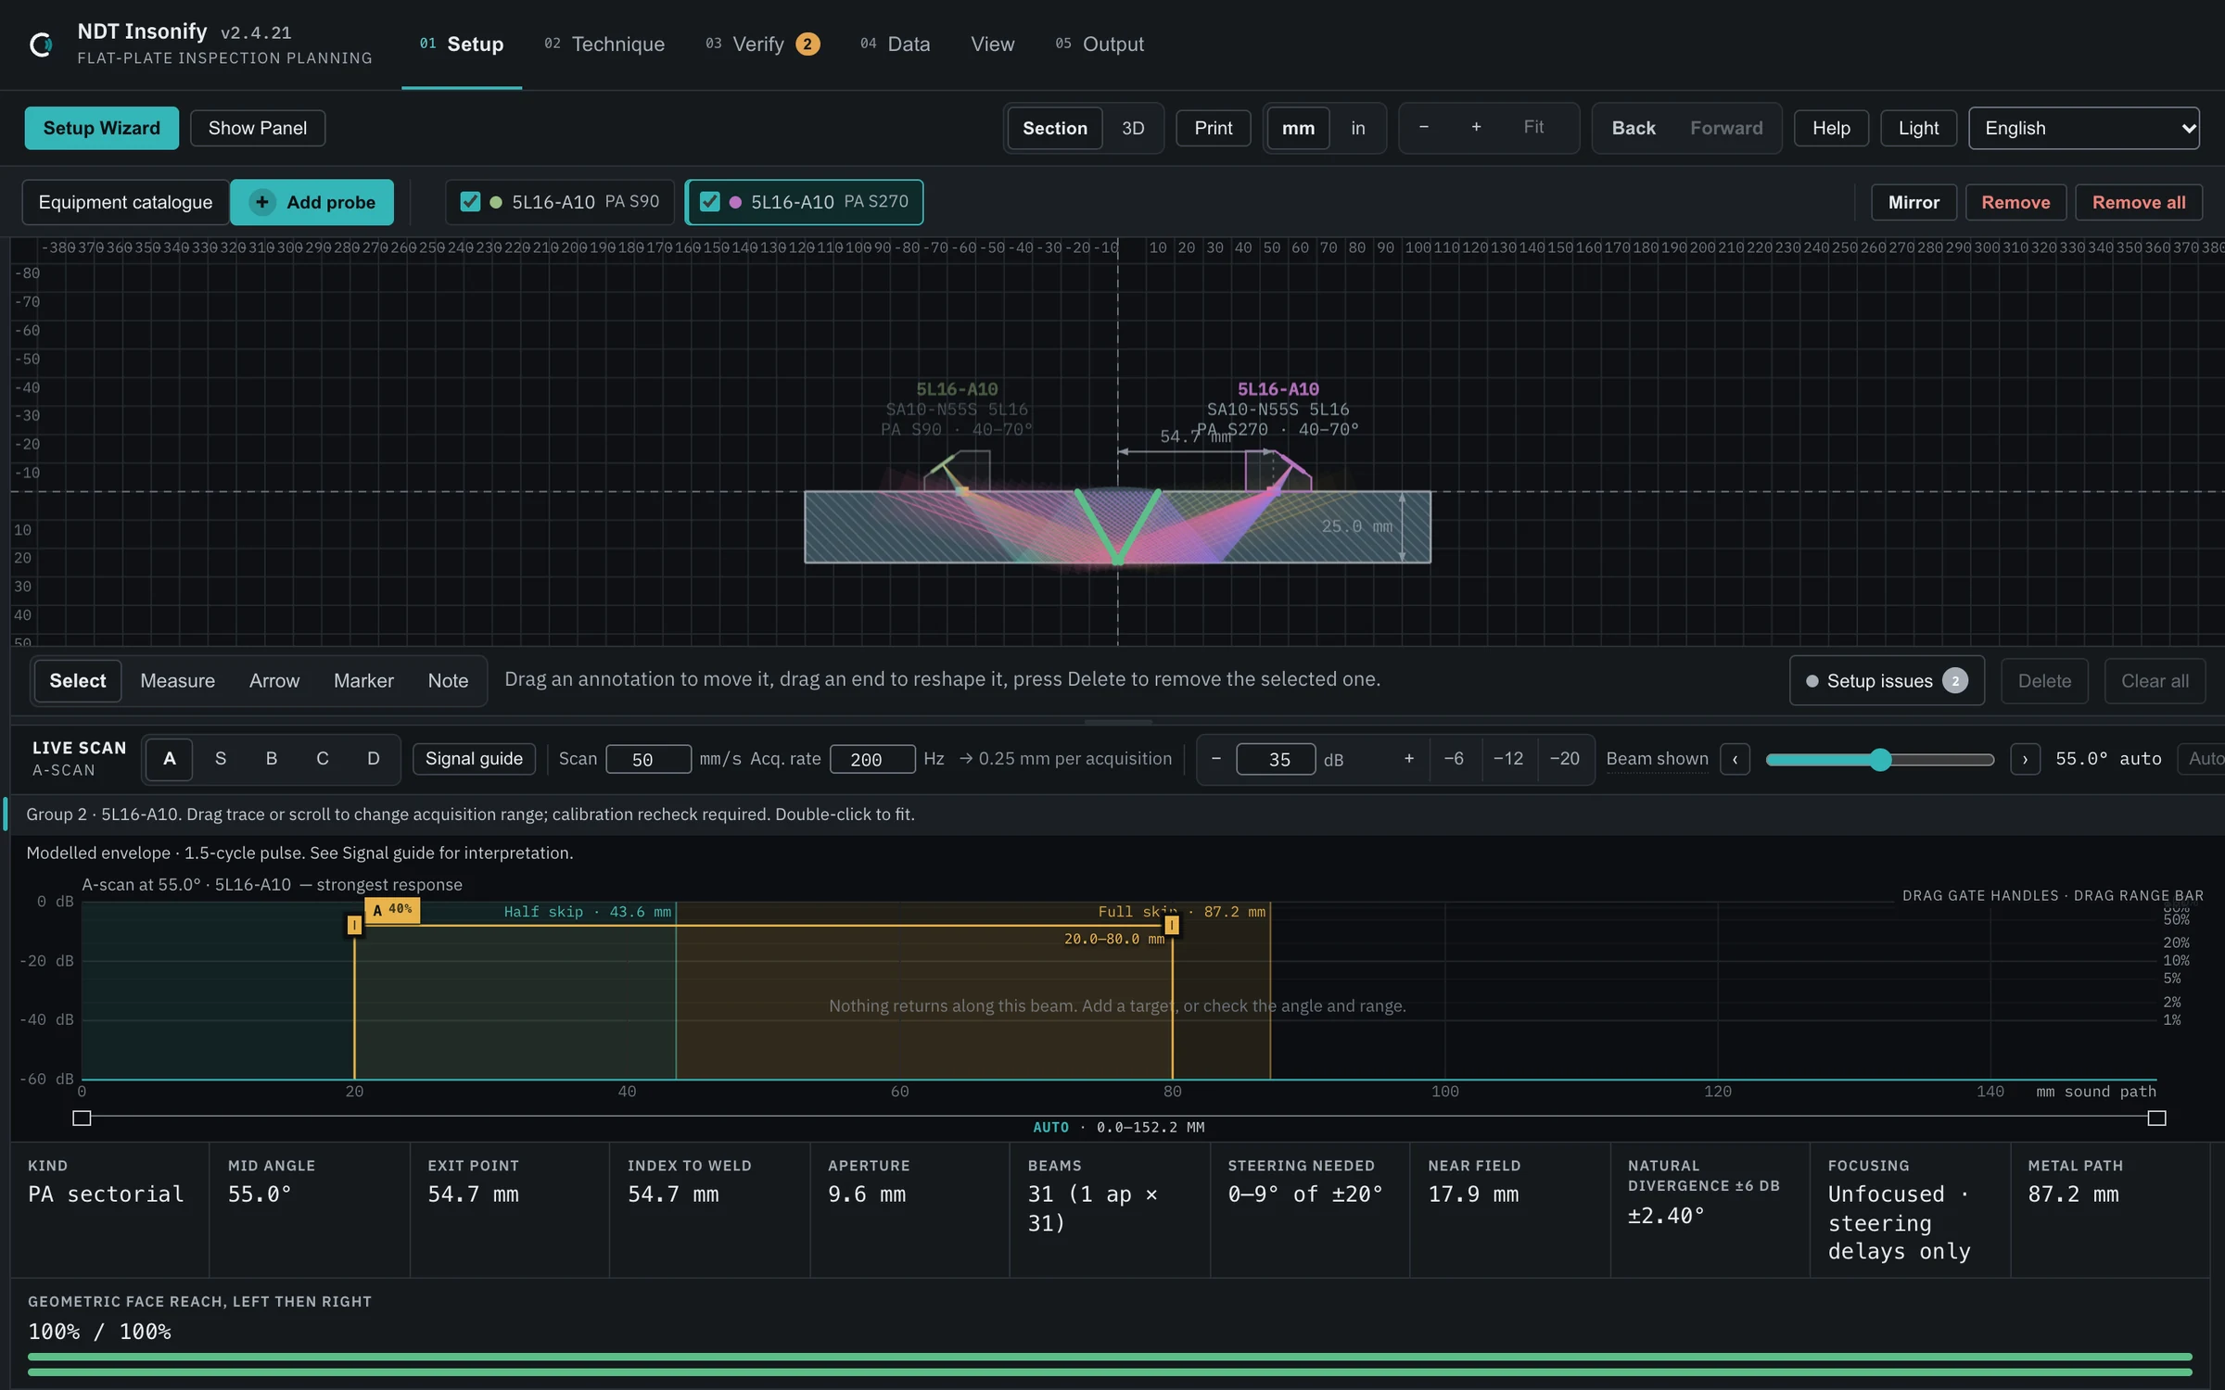The height and width of the screenshot is (1390, 2225).
Task: Launch the Setup Wizard
Action: [x=102, y=128]
